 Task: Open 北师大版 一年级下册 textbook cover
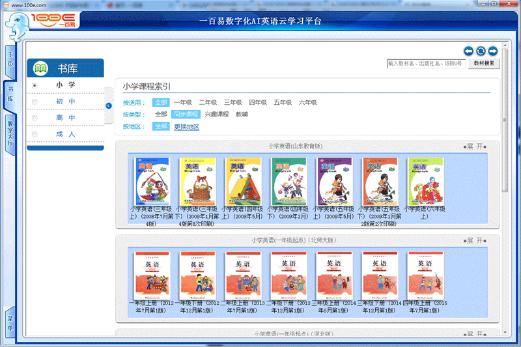198,275
